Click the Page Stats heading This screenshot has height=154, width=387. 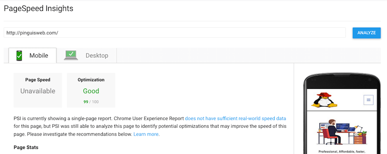pos(26,148)
